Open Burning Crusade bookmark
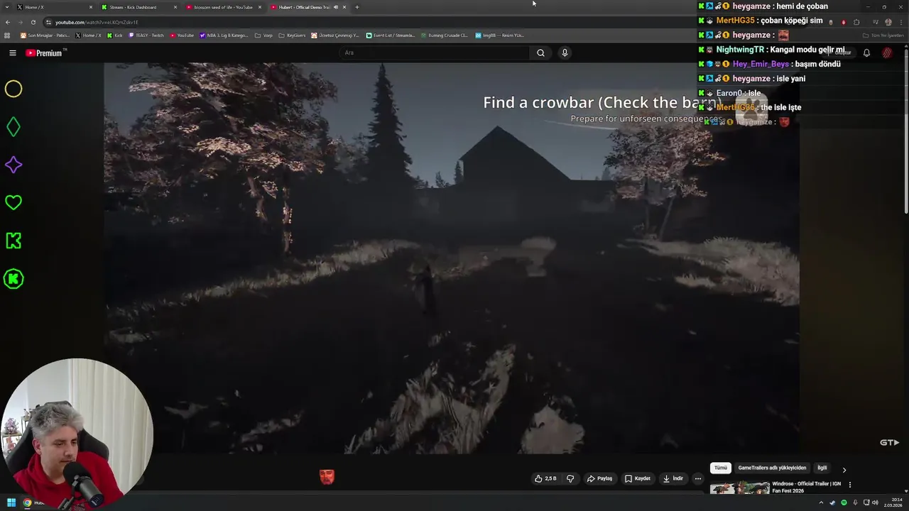This screenshot has width=909, height=511. (444, 35)
